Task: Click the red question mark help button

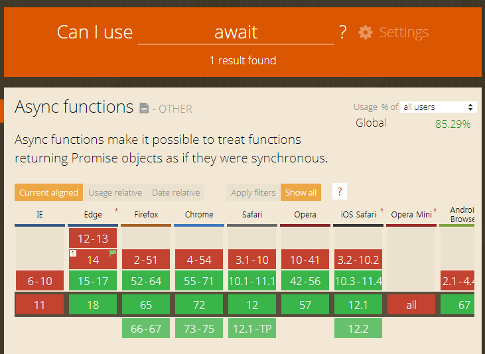Action: (x=339, y=192)
